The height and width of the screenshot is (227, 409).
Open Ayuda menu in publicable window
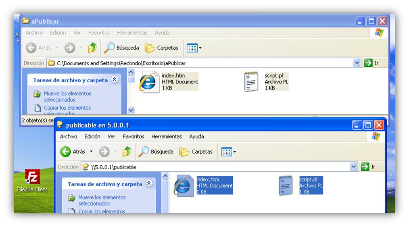point(197,136)
